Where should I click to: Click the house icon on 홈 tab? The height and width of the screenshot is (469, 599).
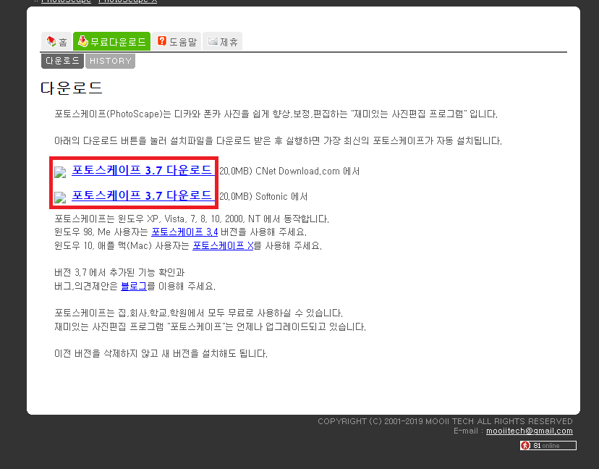[x=51, y=41]
